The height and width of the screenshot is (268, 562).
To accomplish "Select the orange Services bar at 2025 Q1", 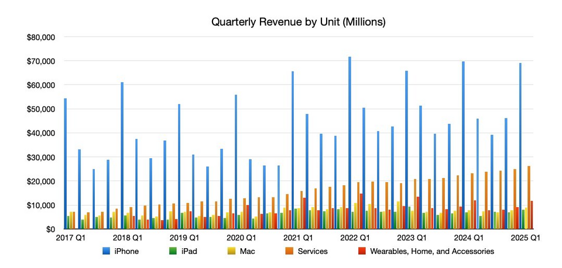I will pos(529,197).
